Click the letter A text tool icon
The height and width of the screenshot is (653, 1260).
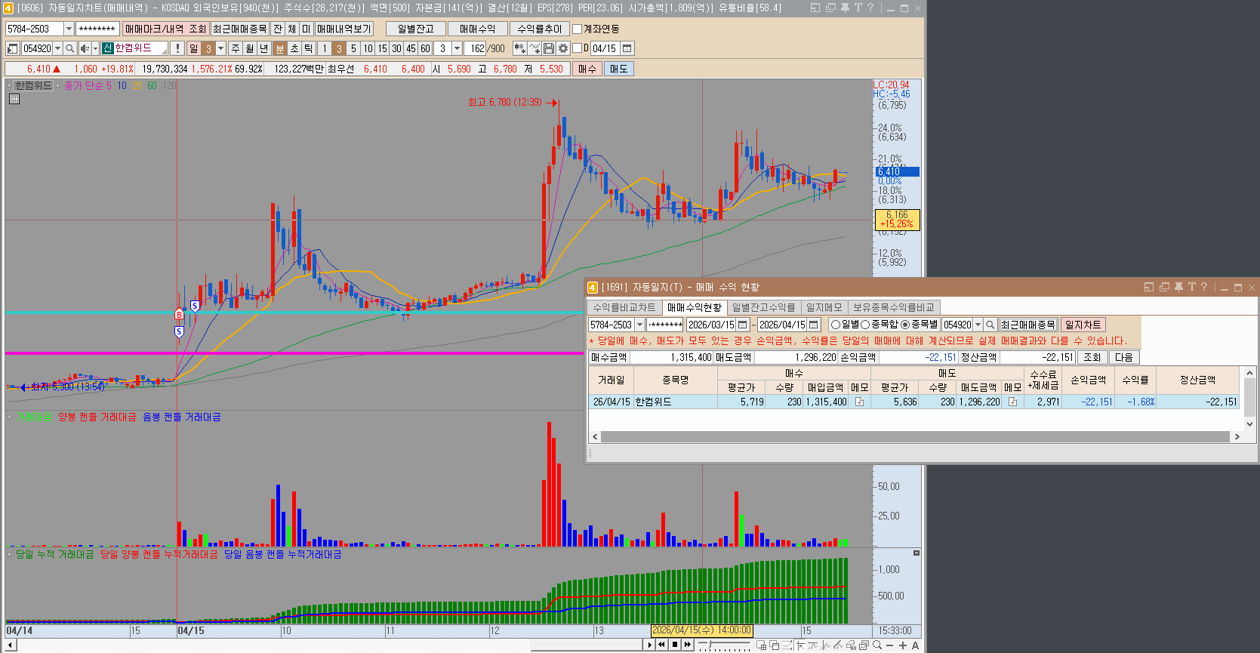click(x=915, y=645)
